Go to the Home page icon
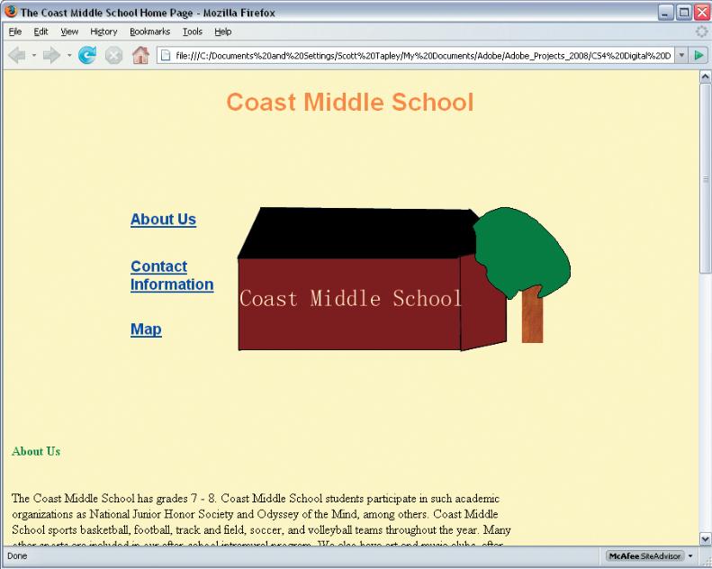Image resolution: width=712 pixels, height=569 pixels. (x=140, y=56)
